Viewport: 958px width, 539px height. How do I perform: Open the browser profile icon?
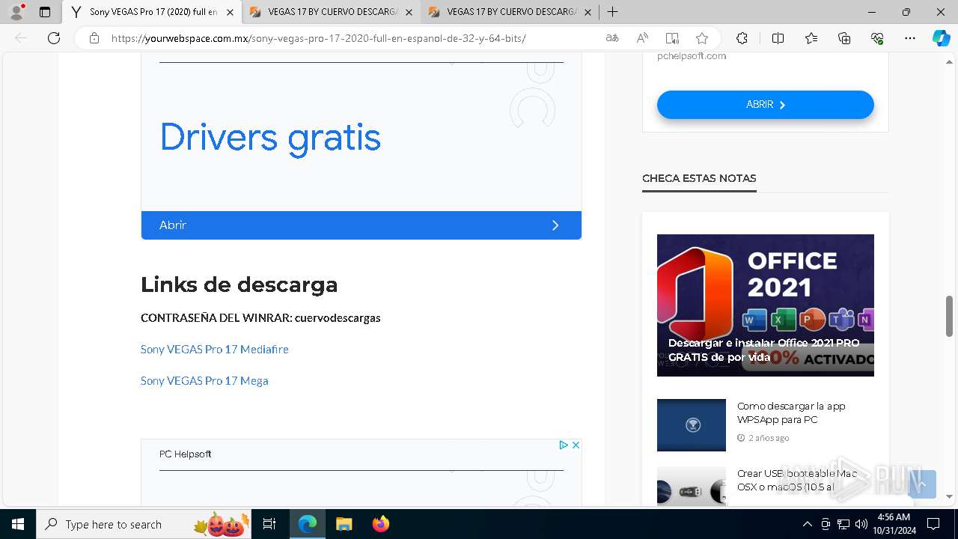(16, 12)
